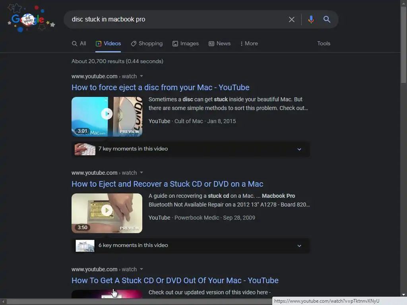The image size is (407, 305).
Task: Open 'How to force eject a disc from your Mac' link
Action: [x=161, y=87]
